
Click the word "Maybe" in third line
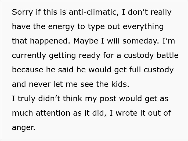coord(86,41)
